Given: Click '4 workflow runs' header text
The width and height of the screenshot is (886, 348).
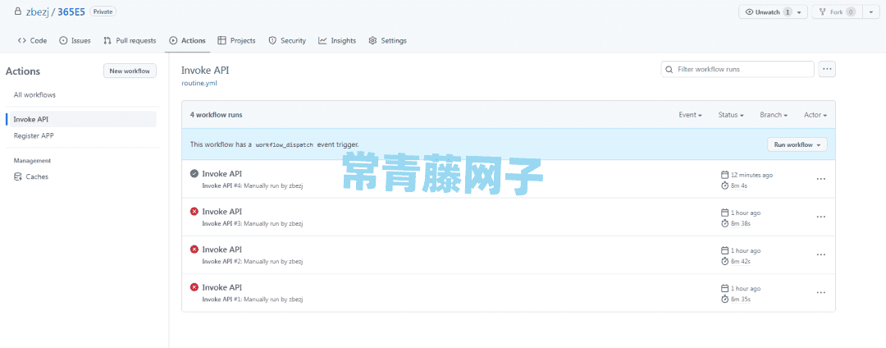Looking at the screenshot, I should [217, 115].
